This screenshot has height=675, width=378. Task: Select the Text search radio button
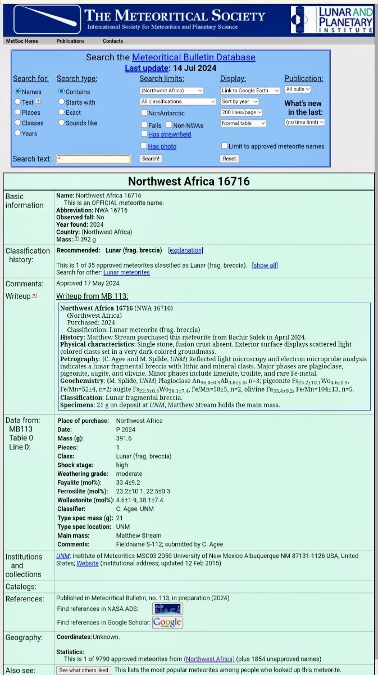pos(17,102)
